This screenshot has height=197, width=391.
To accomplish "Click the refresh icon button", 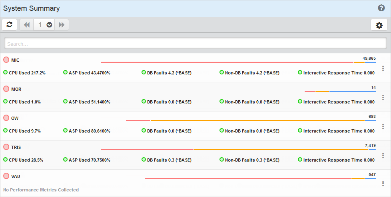I will (x=10, y=25).
